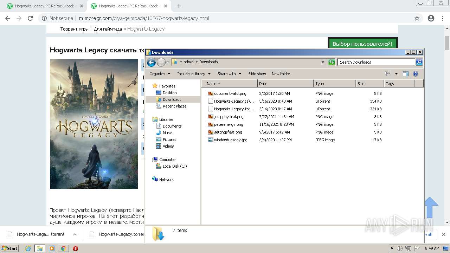This screenshot has width=450, height=253.
Task: Click New folder in Explorer toolbar
Action: (x=281, y=74)
